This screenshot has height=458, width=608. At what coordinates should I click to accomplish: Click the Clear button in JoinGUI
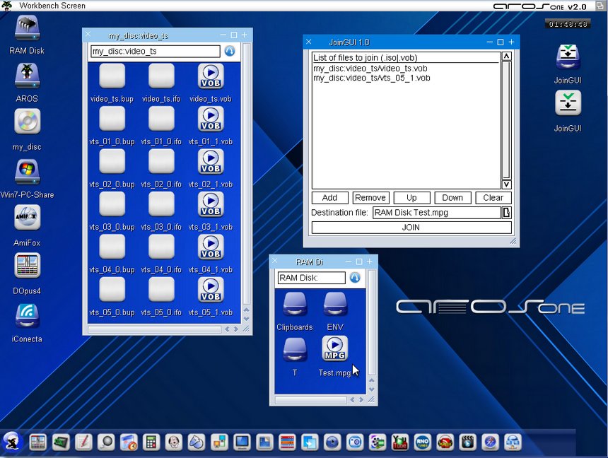(x=493, y=198)
